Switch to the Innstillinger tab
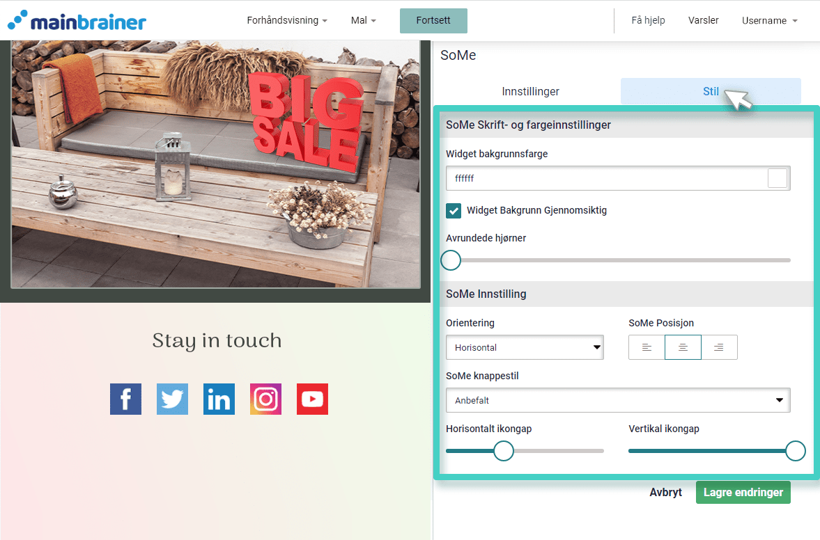Image resolution: width=820 pixels, height=540 pixels. [530, 91]
